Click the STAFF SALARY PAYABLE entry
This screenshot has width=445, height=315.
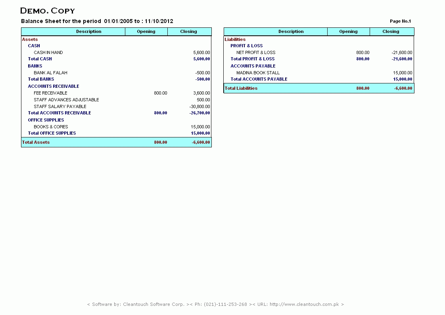[60, 106]
